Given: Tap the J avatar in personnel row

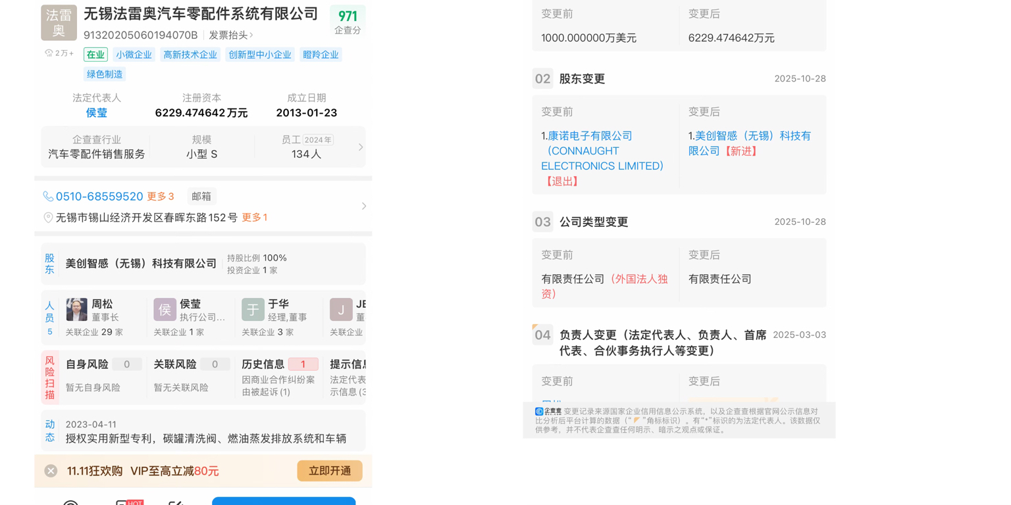Looking at the screenshot, I should (341, 309).
